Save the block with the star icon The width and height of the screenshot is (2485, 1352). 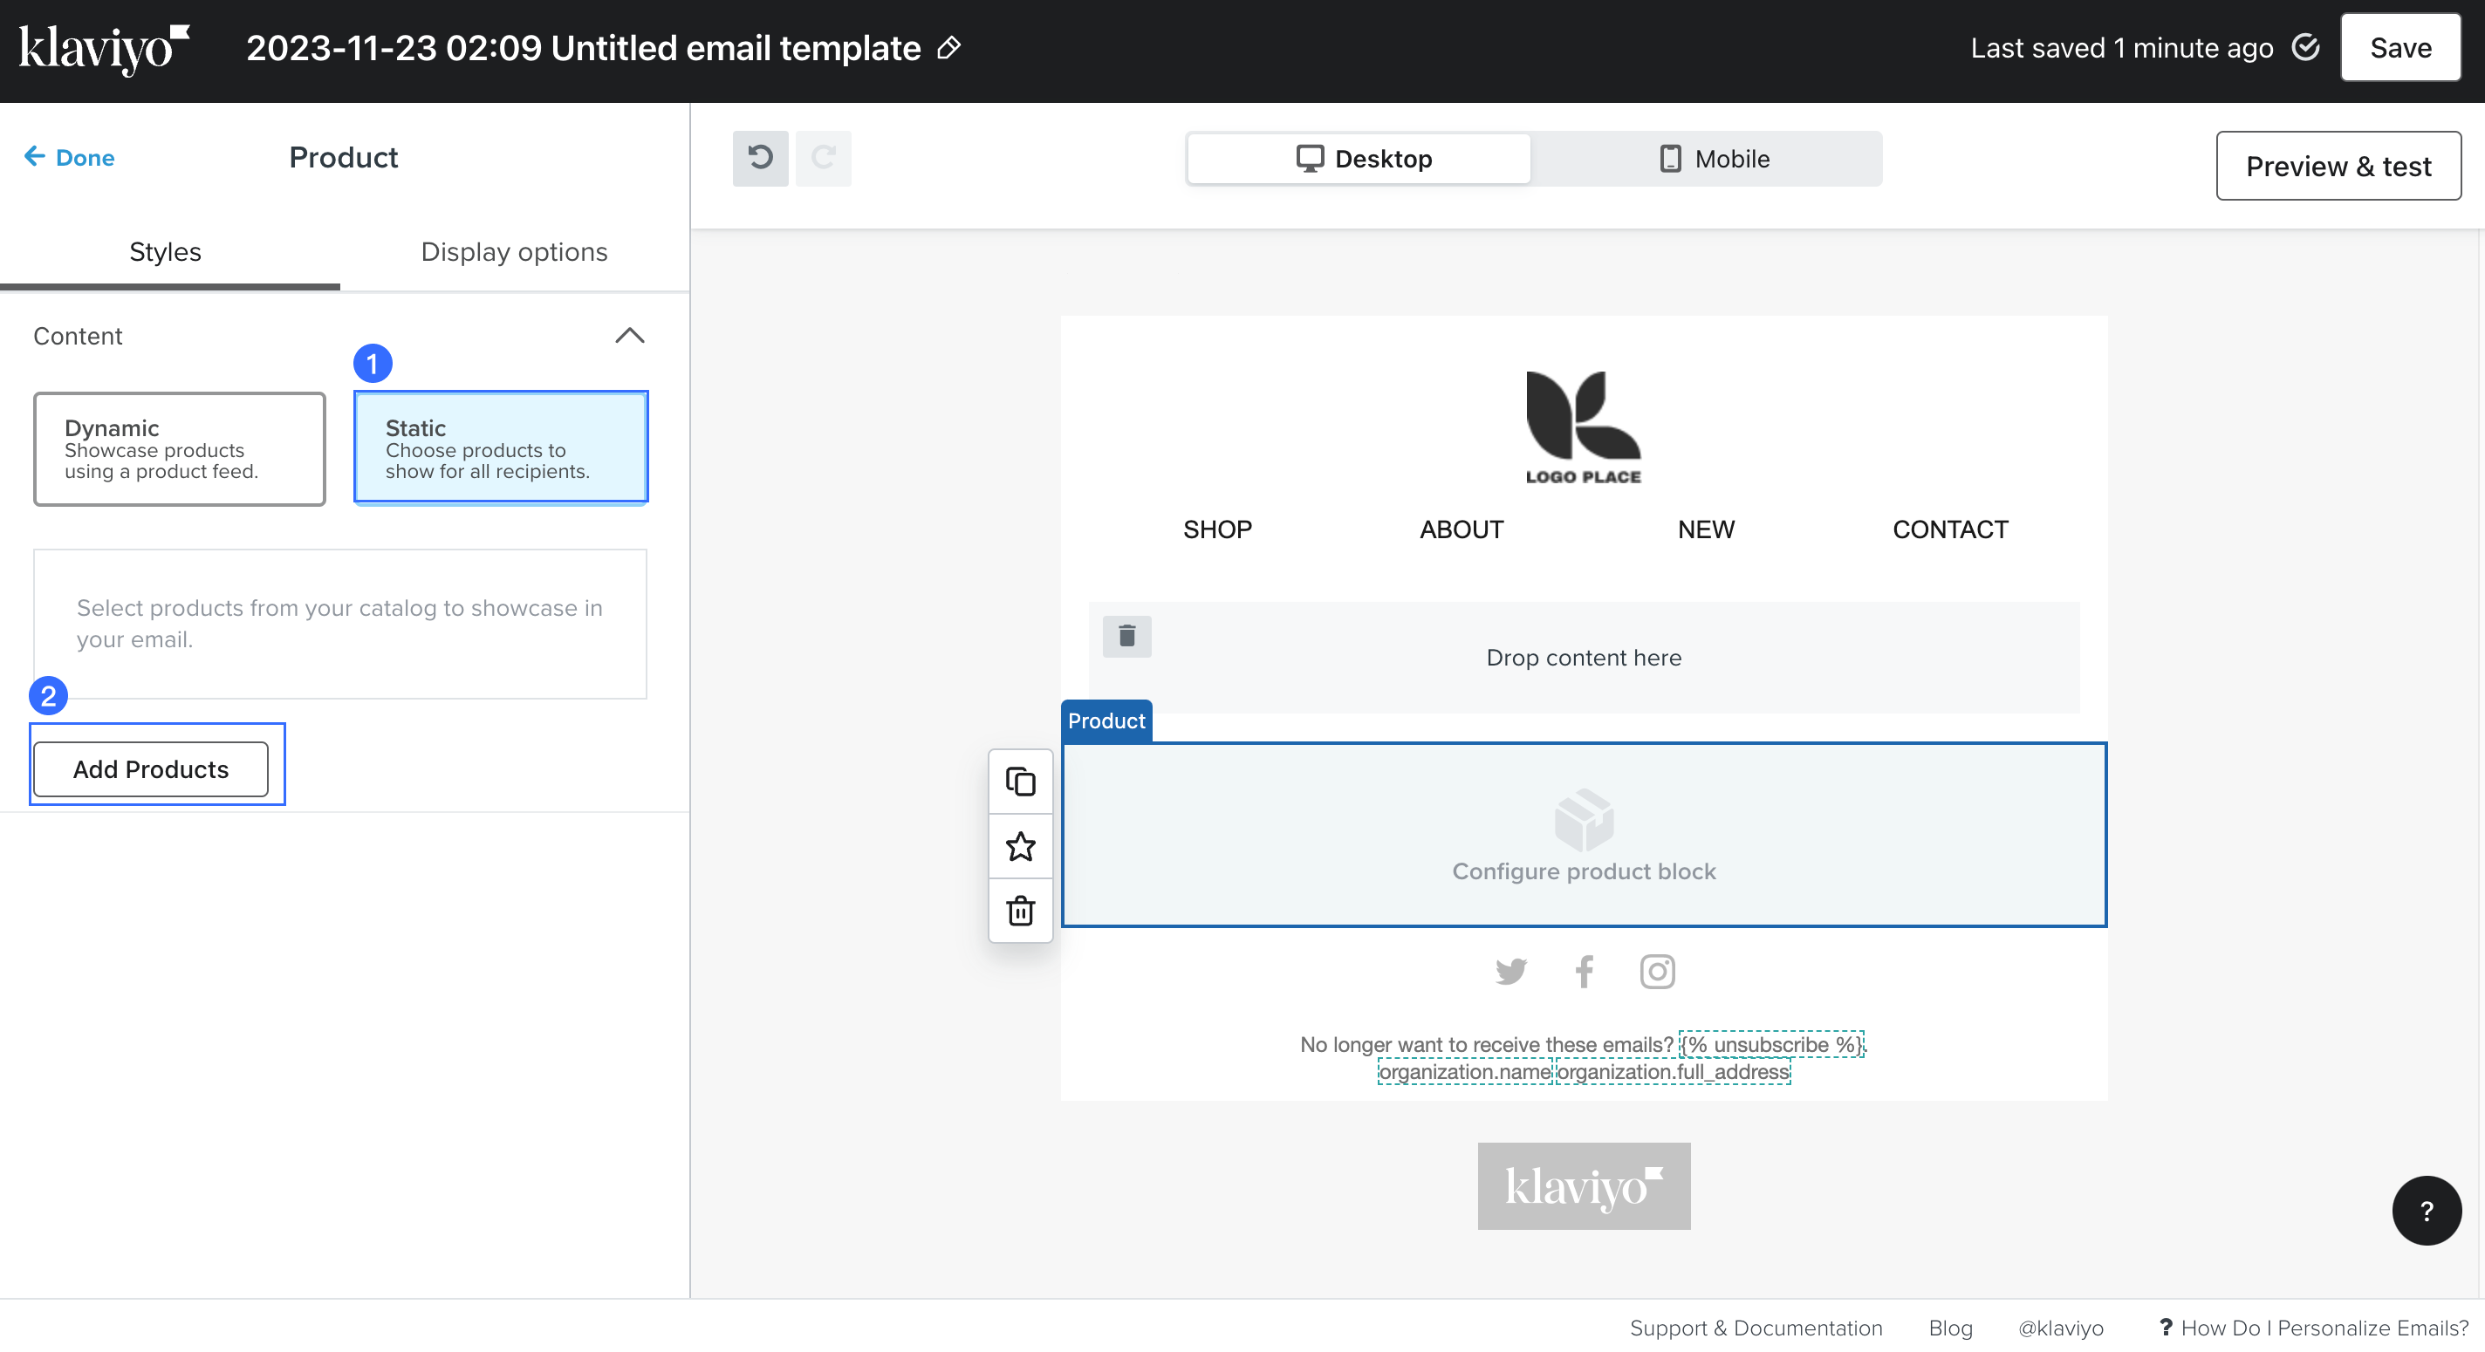(1020, 846)
